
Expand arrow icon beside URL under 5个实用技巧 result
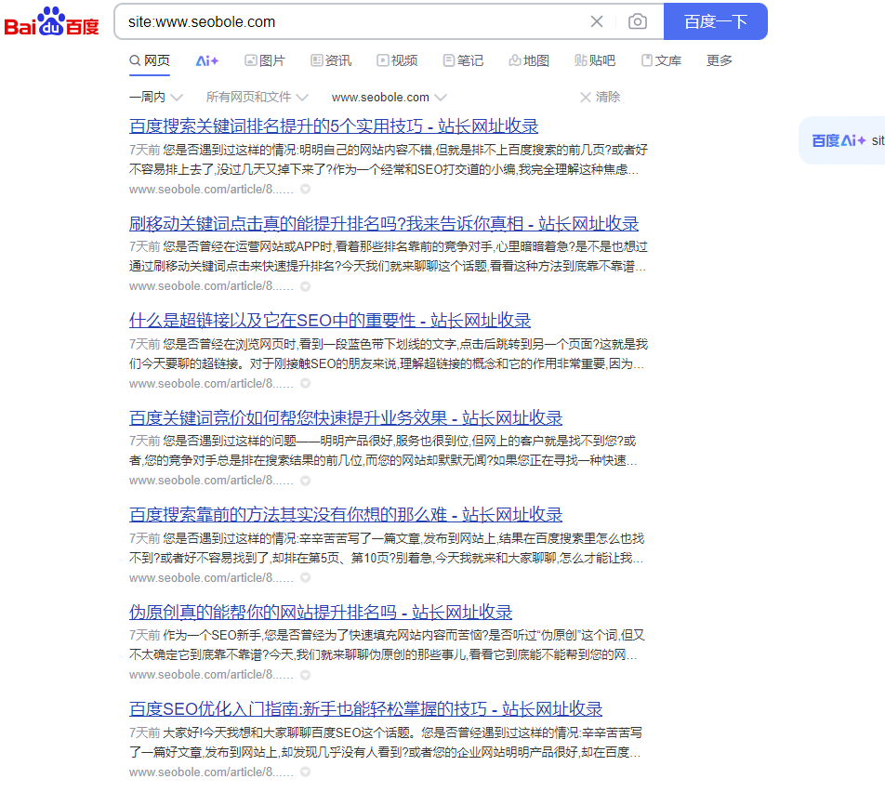305,189
